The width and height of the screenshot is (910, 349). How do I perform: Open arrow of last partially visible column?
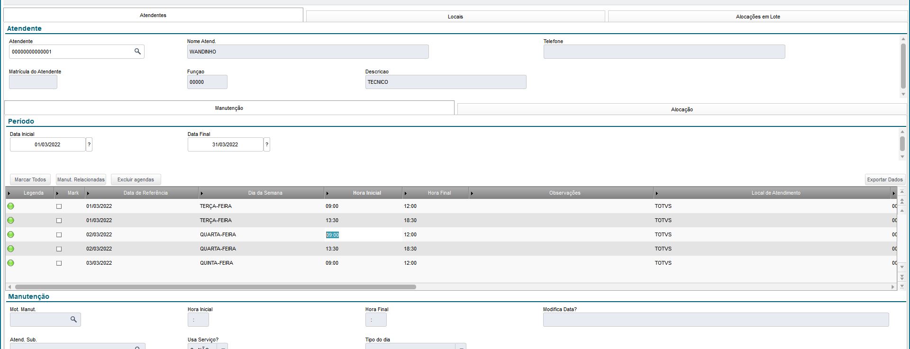[894, 193]
